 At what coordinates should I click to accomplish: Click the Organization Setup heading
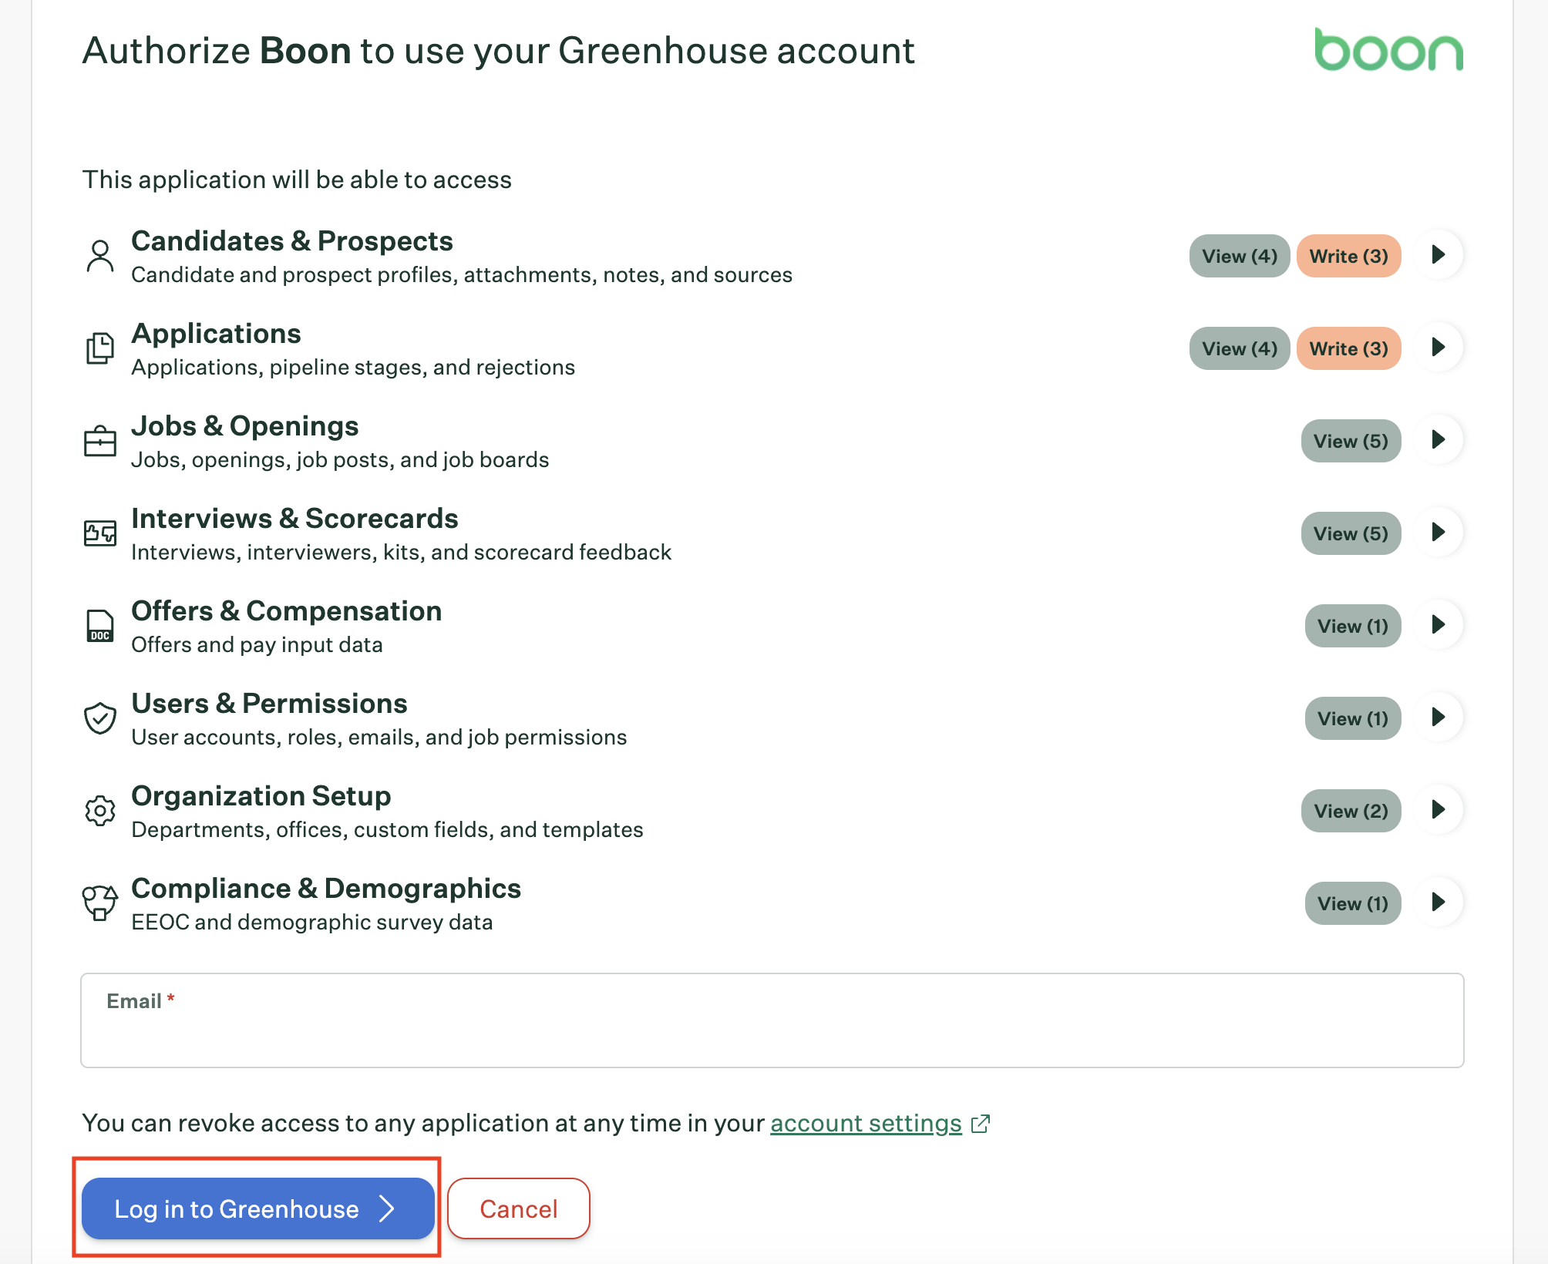[x=261, y=795]
